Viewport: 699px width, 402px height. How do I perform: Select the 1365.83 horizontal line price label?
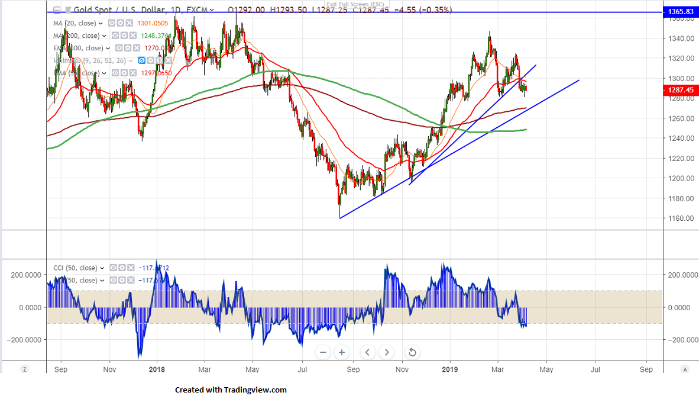(x=681, y=12)
